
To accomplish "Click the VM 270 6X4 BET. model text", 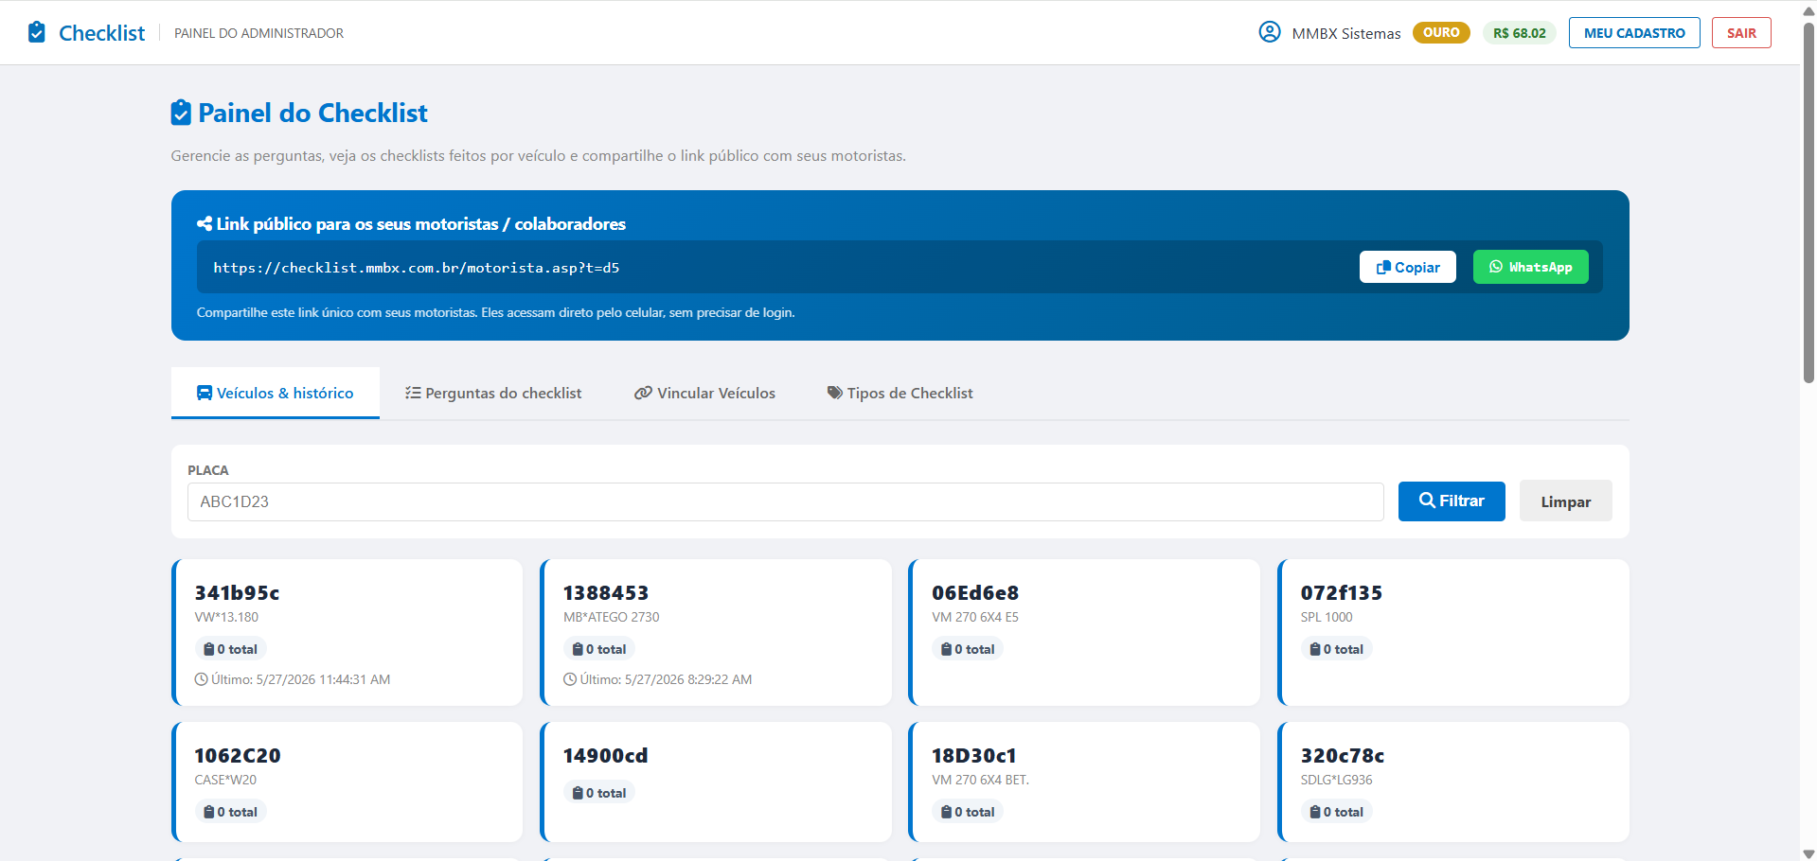I will click(x=980, y=780).
